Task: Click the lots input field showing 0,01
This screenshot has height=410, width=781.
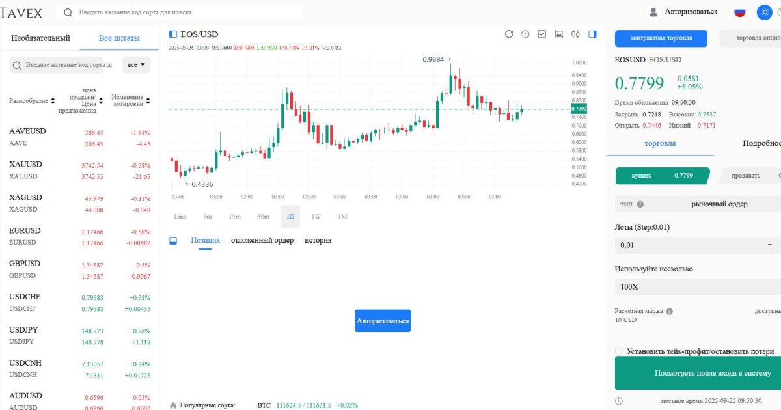Action: (x=690, y=245)
